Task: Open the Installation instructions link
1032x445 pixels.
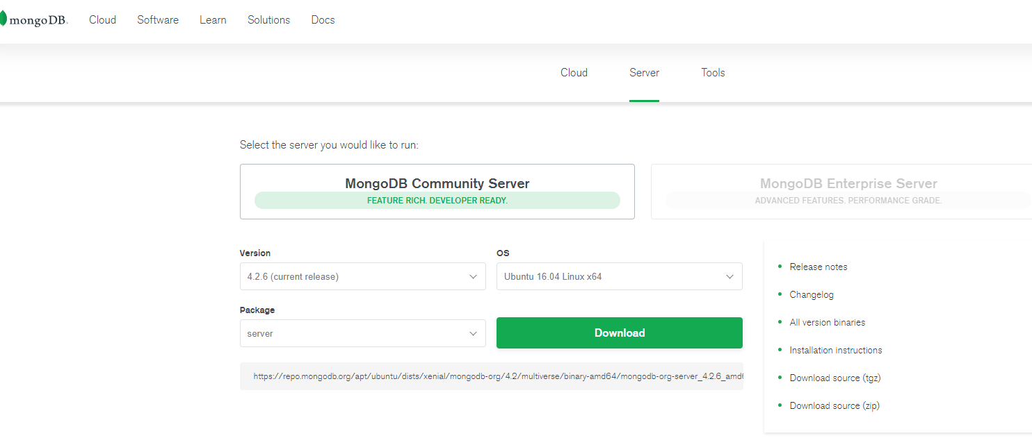Action: pyautogui.click(x=836, y=350)
